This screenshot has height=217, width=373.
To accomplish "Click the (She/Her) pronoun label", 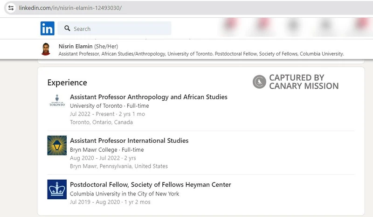I will [x=106, y=47].
